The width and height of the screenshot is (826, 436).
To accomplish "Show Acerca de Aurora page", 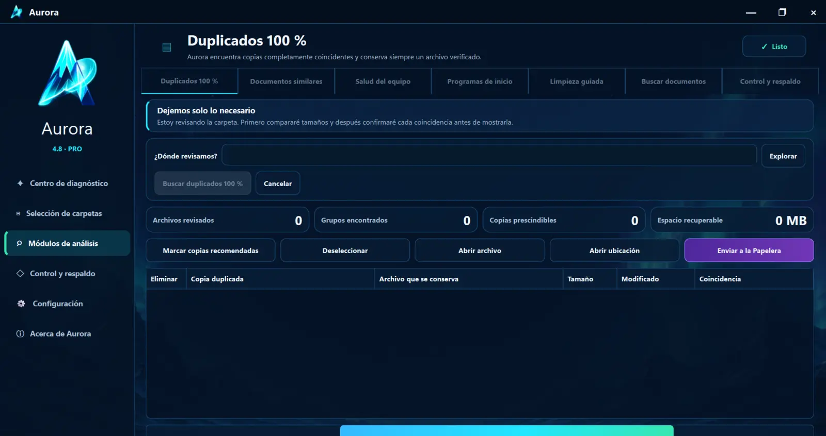I will (67, 333).
